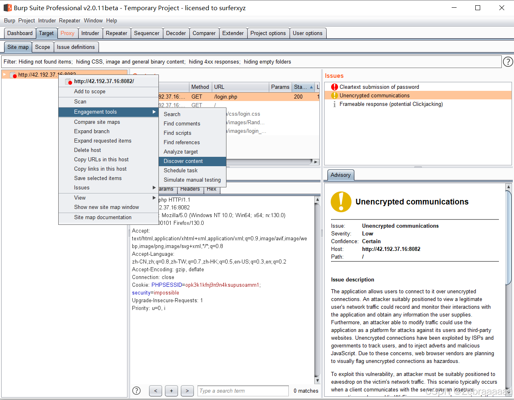Open the search help question mark icon
Viewport: 514px width, 400px height.
tap(137, 391)
